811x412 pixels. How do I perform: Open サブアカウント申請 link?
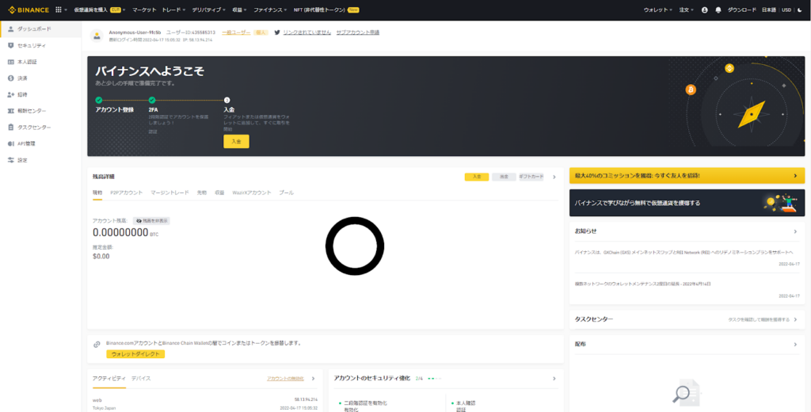coord(358,32)
